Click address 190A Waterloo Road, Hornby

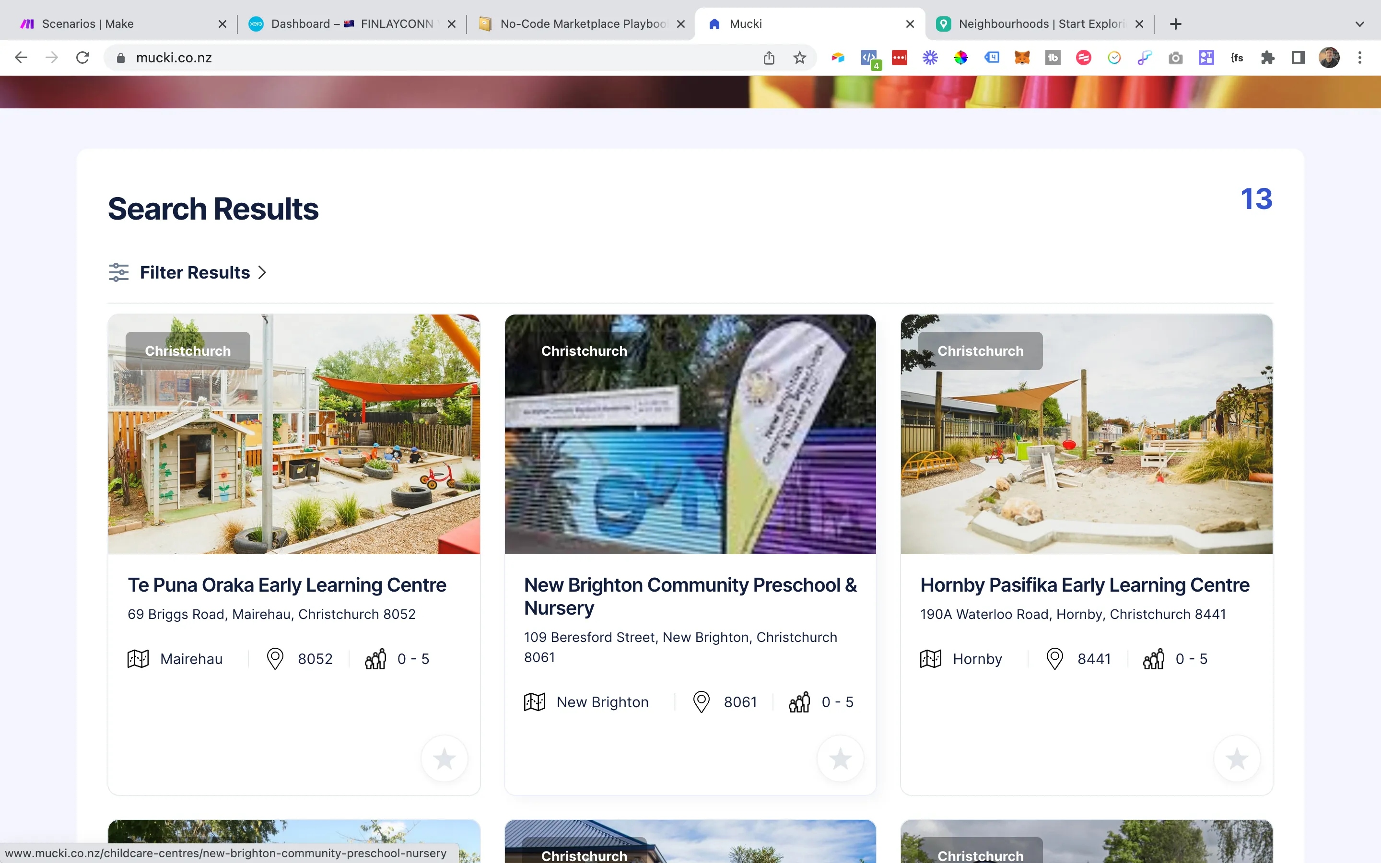point(1073,614)
